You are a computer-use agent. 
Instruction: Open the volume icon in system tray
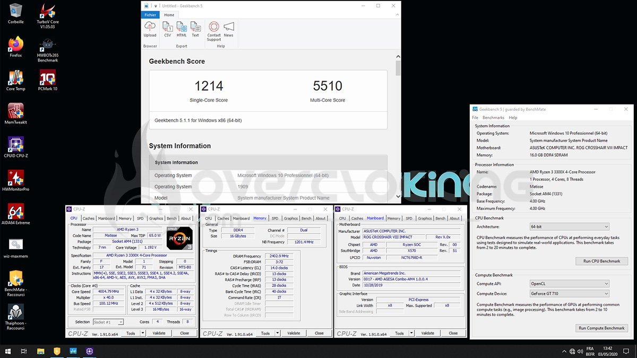tap(579, 351)
